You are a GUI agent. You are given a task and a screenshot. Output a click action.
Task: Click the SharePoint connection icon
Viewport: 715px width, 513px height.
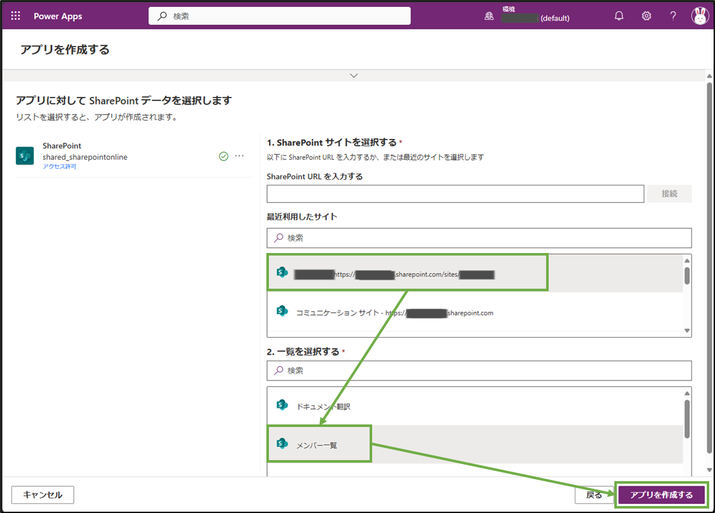pyautogui.click(x=25, y=155)
